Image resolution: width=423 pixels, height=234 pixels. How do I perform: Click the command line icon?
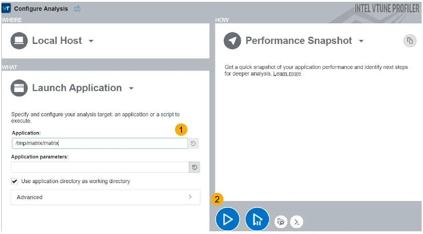pyautogui.click(x=297, y=222)
